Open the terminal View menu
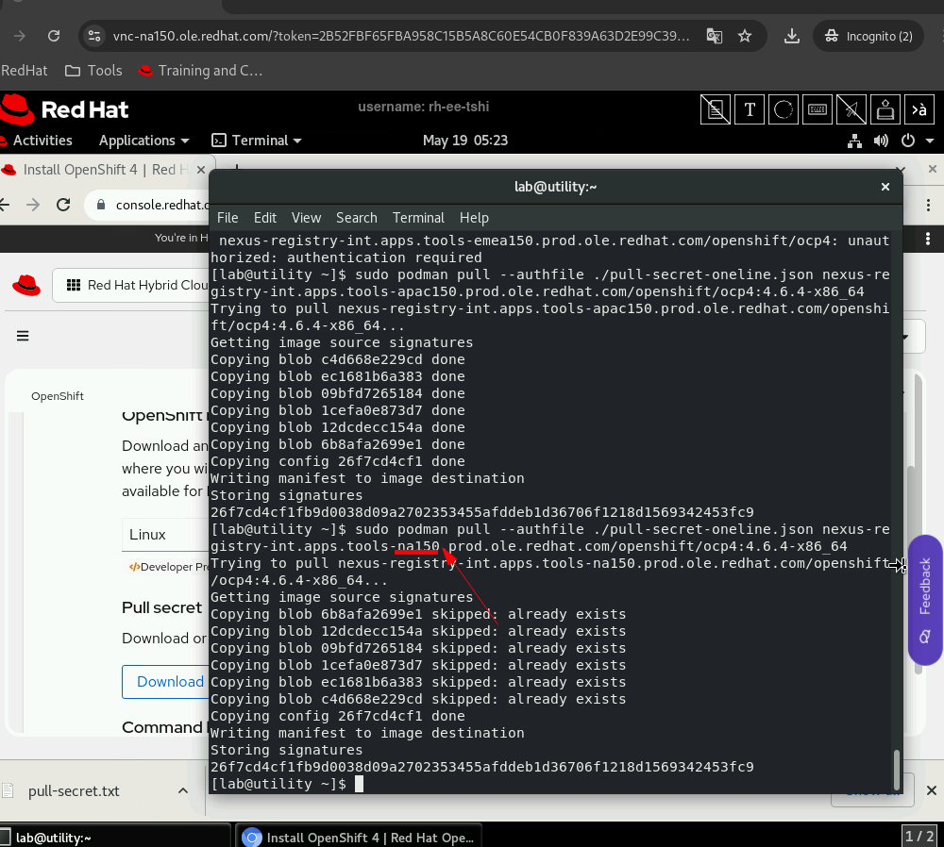This screenshot has height=847, width=944. pos(307,218)
